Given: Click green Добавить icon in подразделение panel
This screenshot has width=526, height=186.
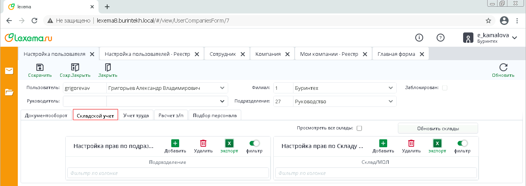Looking at the screenshot, I should tap(175, 144).
